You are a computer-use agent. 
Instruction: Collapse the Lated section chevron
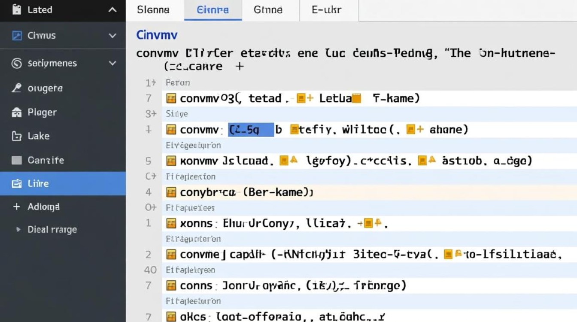point(112,10)
